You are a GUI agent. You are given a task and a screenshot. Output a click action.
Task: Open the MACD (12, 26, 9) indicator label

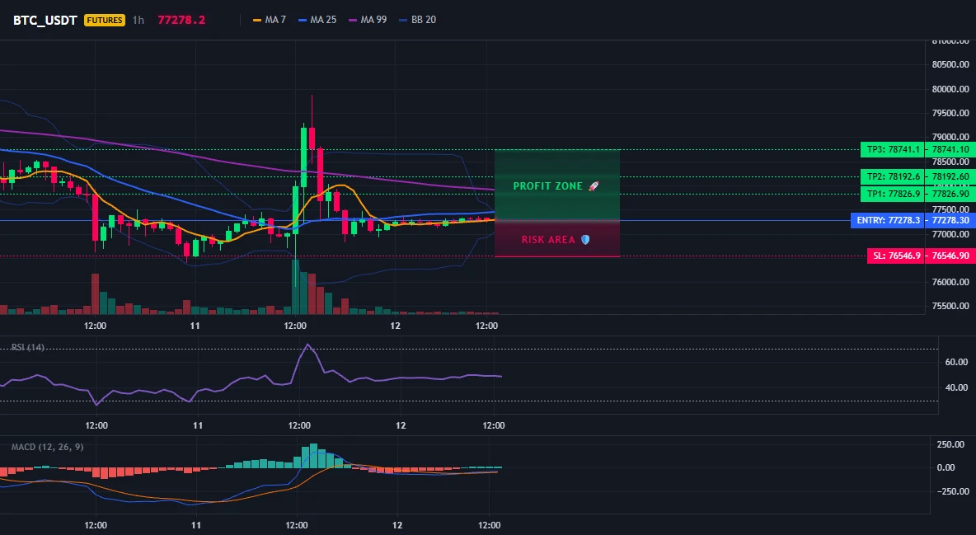pyautogui.click(x=47, y=447)
